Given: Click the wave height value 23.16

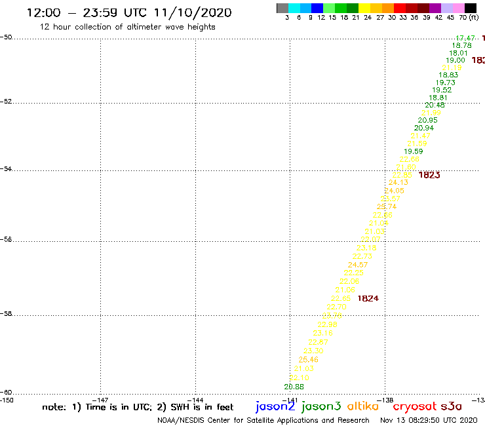Looking at the screenshot, I should click(x=323, y=333).
